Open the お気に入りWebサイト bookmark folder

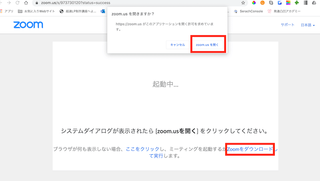(x=36, y=11)
